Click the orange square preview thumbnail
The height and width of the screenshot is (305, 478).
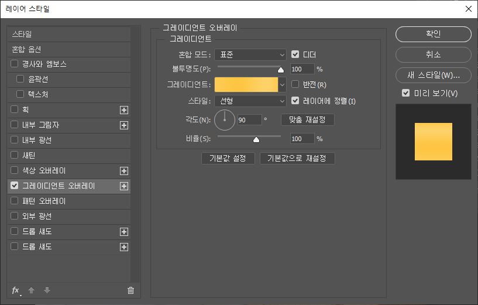pos(433,142)
